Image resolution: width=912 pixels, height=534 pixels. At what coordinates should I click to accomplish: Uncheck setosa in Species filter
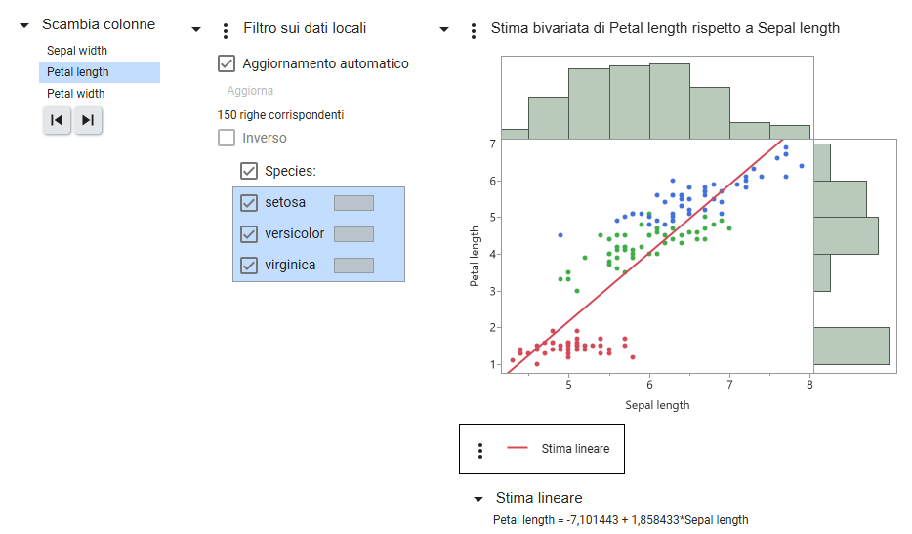[x=249, y=202]
